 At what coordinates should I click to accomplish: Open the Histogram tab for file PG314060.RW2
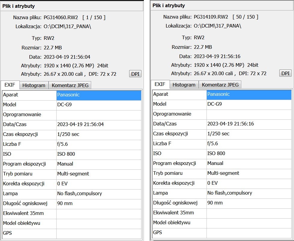[x=34, y=85]
